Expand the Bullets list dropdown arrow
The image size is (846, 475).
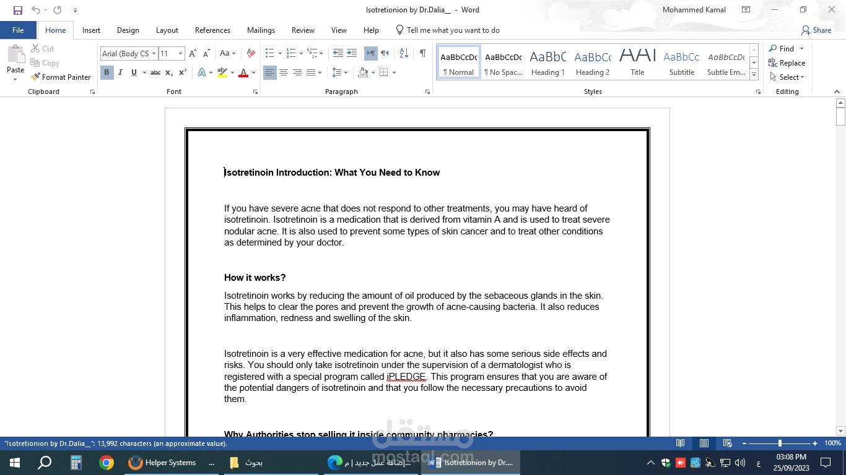pyautogui.click(x=280, y=53)
